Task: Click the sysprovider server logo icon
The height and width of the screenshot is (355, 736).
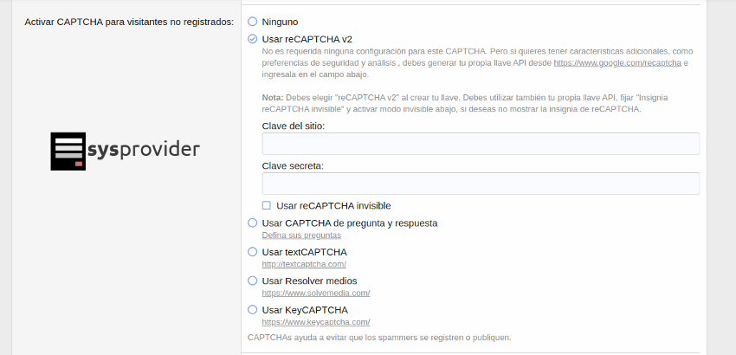Action: pyautogui.click(x=68, y=151)
